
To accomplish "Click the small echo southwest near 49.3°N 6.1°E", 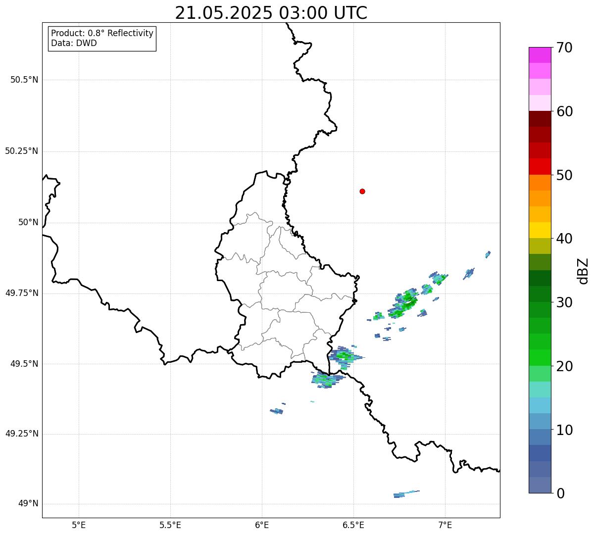I will click(277, 411).
